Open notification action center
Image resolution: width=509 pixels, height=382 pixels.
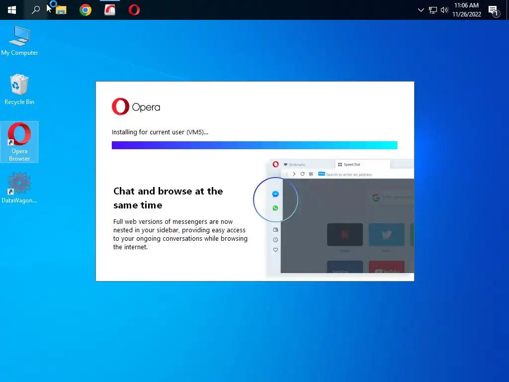[x=494, y=11]
